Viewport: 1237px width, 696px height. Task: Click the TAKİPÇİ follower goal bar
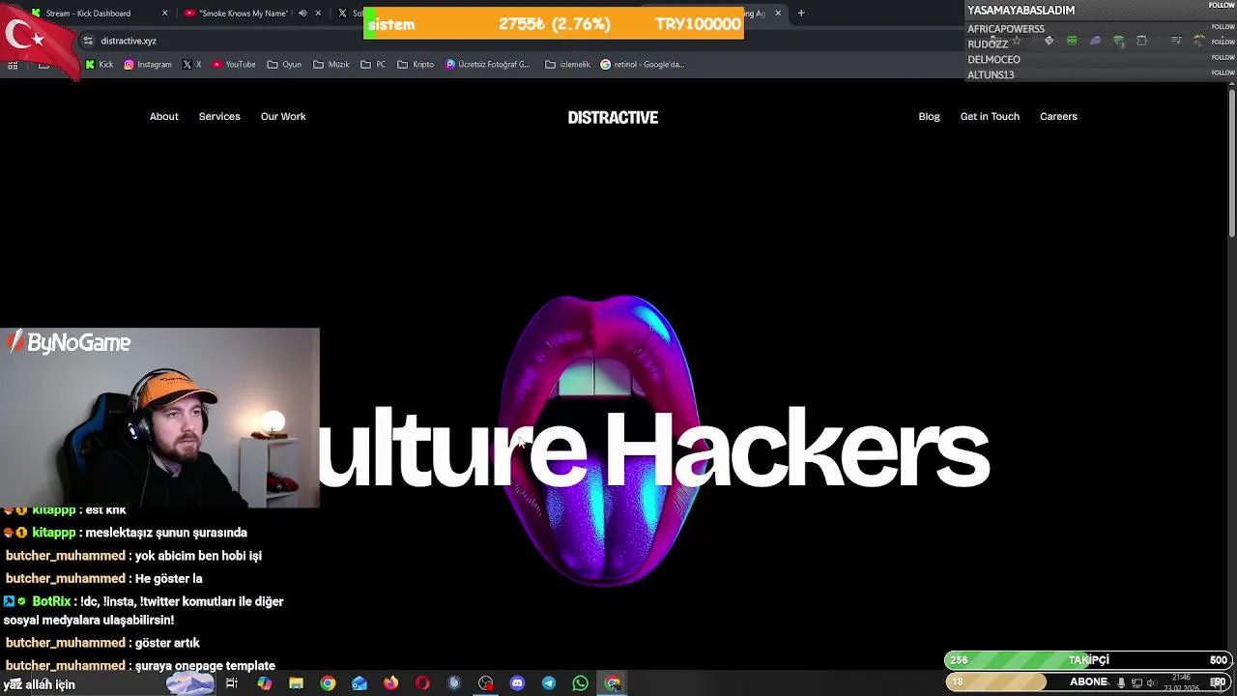(x=1087, y=660)
